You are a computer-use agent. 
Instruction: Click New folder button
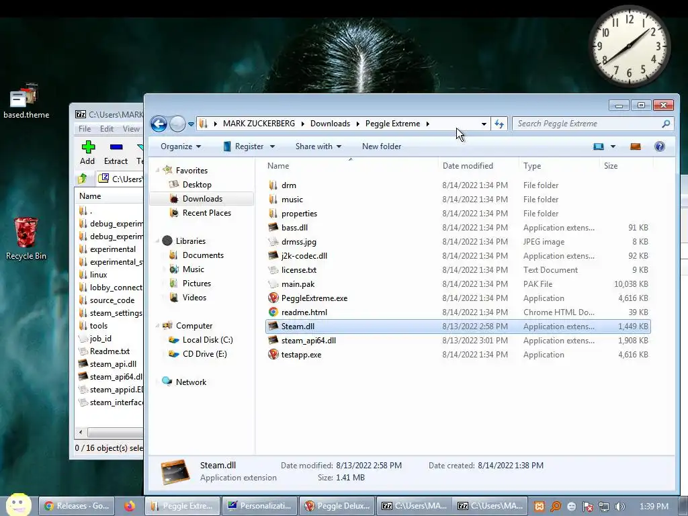coord(382,146)
